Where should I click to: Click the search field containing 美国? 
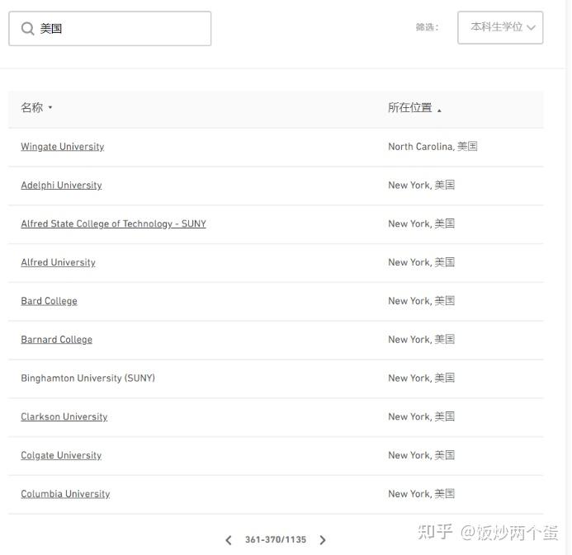tap(110, 28)
